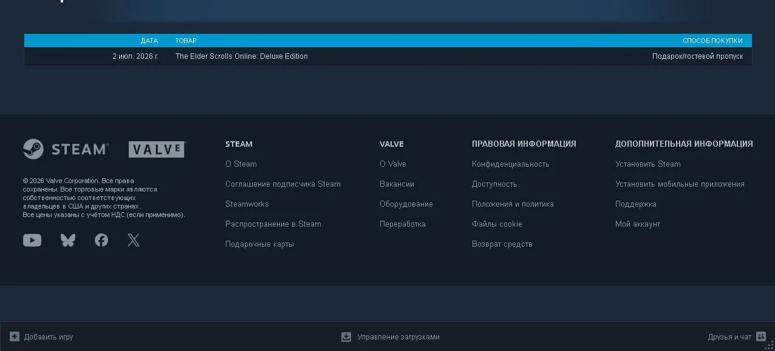Image resolution: width=775 pixels, height=351 pixels.
Task: Open the Файлы cookie link
Action: pyautogui.click(x=497, y=224)
